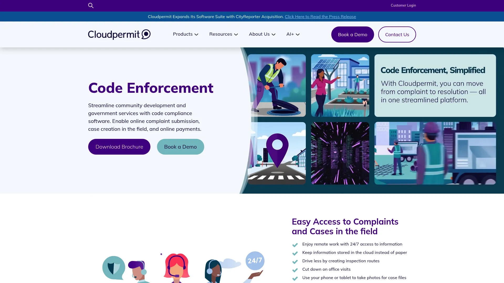Image resolution: width=504 pixels, height=283 pixels.
Task: Click checkmark beside 'Enjoy remote work'
Action: (295, 245)
